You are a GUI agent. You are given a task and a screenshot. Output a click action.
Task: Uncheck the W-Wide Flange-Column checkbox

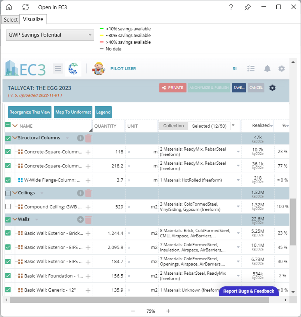click(x=8, y=180)
